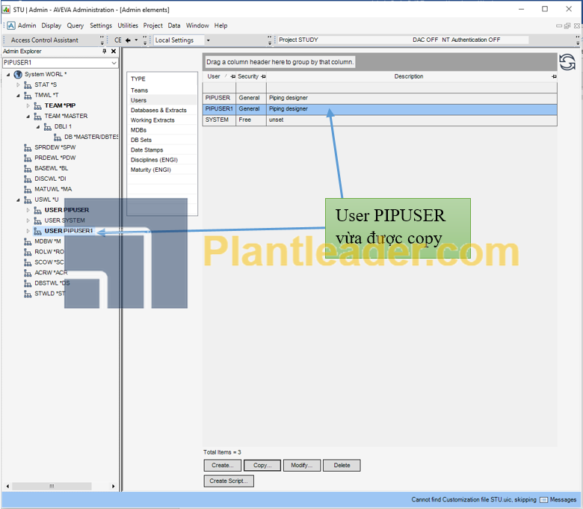Open the Admin menu

(27, 25)
